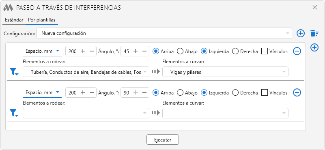Select the Por plantillas tab
325x150 pixels.
[42, 20]
